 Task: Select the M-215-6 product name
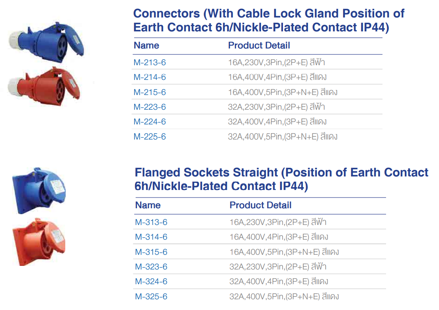(x=150, y=92)
